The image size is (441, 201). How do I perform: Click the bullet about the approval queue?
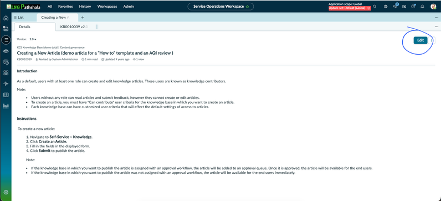[x=202, y=168]
